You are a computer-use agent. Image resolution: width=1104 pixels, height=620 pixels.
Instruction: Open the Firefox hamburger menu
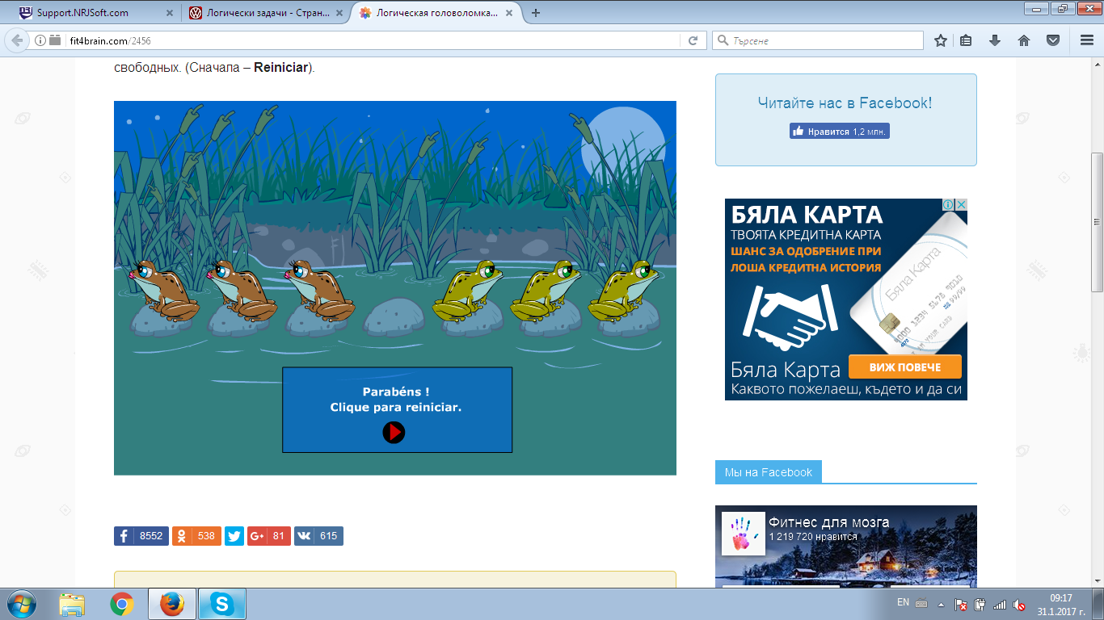1087,40
